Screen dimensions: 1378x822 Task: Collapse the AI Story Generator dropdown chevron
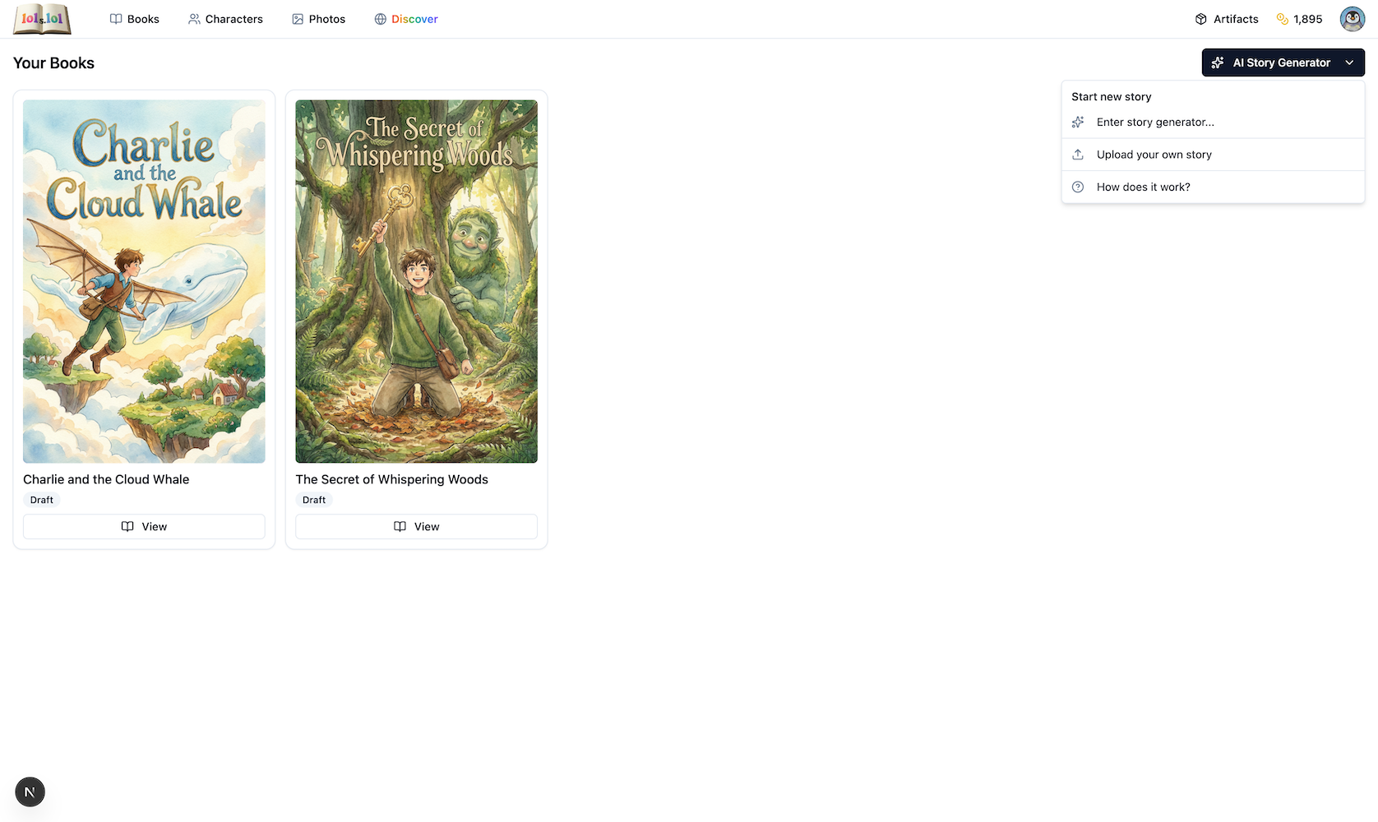click(x=1349, y=62)
